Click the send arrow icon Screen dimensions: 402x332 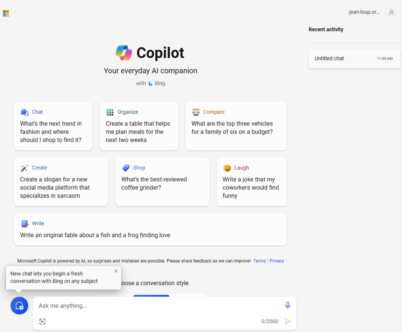pyautogui.click(x=288, y=321)
